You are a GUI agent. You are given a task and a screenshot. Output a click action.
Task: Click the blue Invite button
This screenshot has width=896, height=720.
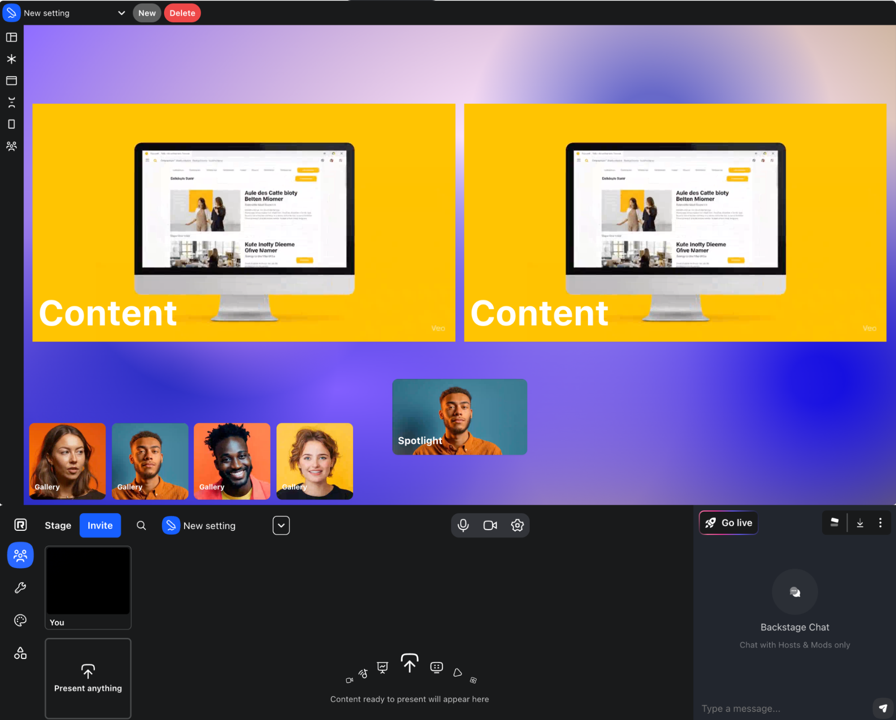(x=100, y=525)
